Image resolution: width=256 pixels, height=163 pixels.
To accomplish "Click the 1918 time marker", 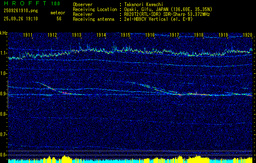I will [x=199, y=35].
